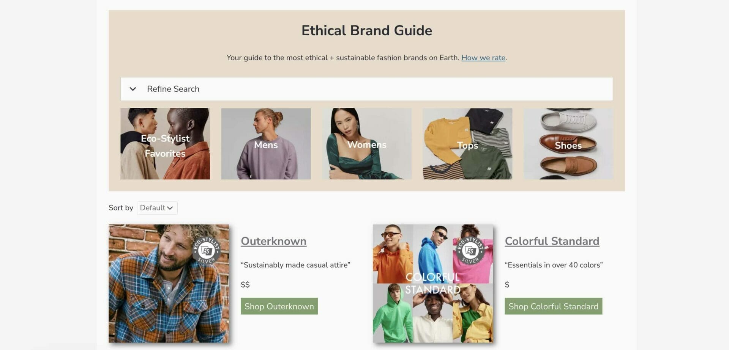The image size is (729, 350).
Task: Select the Shoes category tile
Action: point(568,144)
